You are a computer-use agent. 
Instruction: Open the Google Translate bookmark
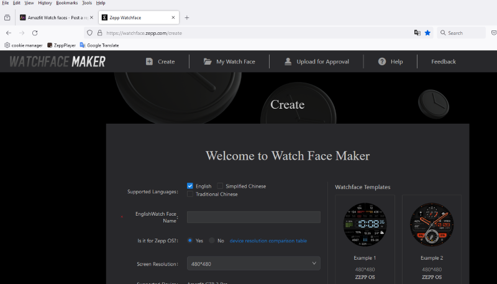tap(99, 45)
